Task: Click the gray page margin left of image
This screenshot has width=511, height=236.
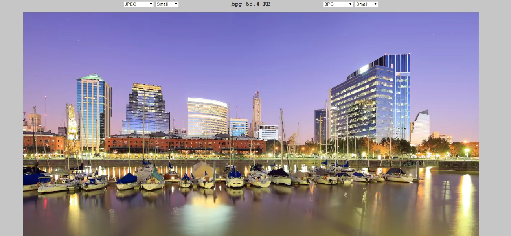Action: tap(11, 118)
